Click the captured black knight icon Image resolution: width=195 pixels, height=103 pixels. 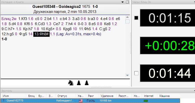pyautogui.click(x=71, y=83)
